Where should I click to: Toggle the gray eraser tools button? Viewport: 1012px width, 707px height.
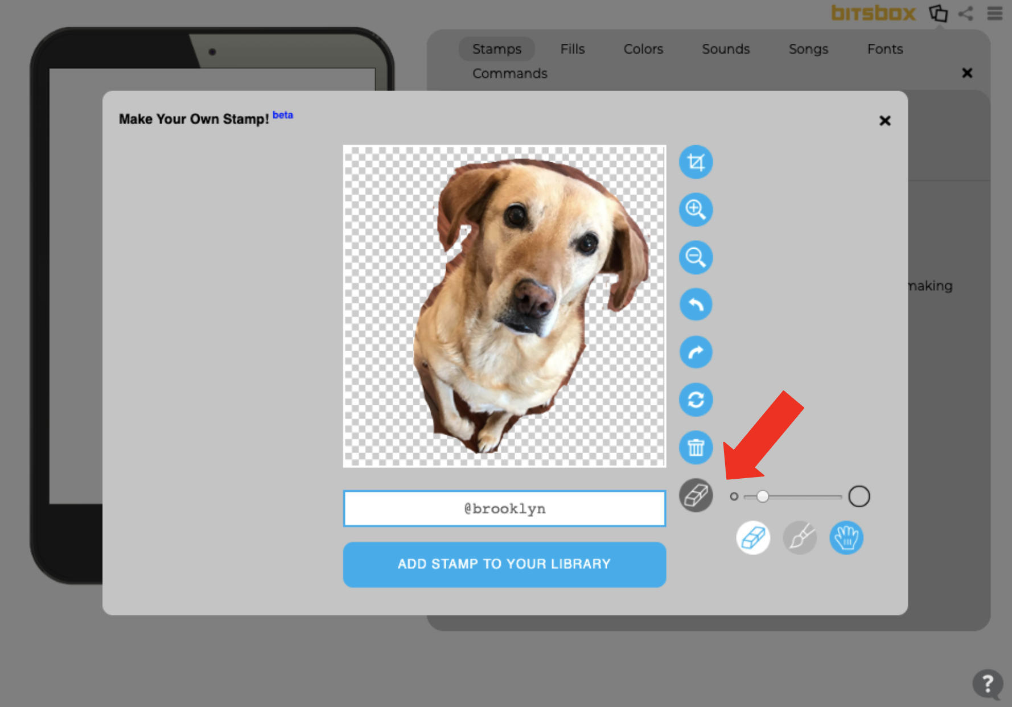click(696, 495)
